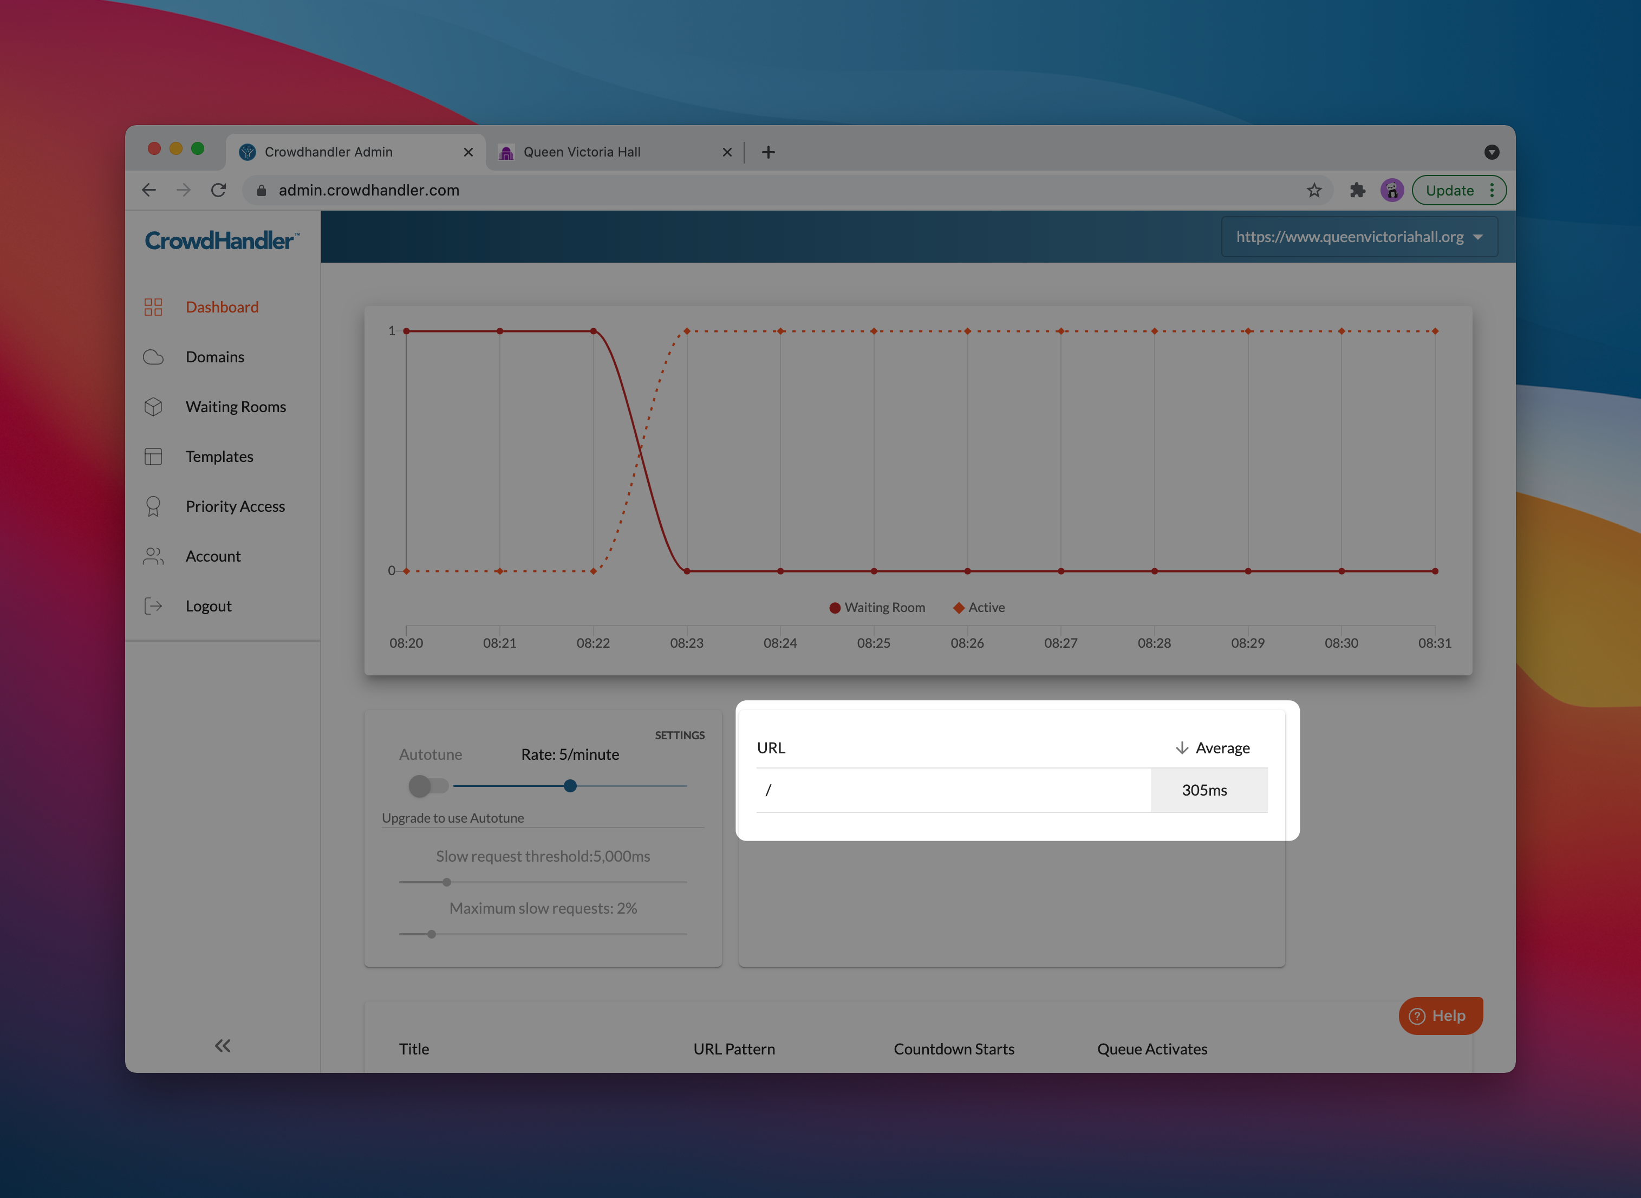
Task: Switch to the Queen Victoria Hall tab
Action: tap(615, 152)
